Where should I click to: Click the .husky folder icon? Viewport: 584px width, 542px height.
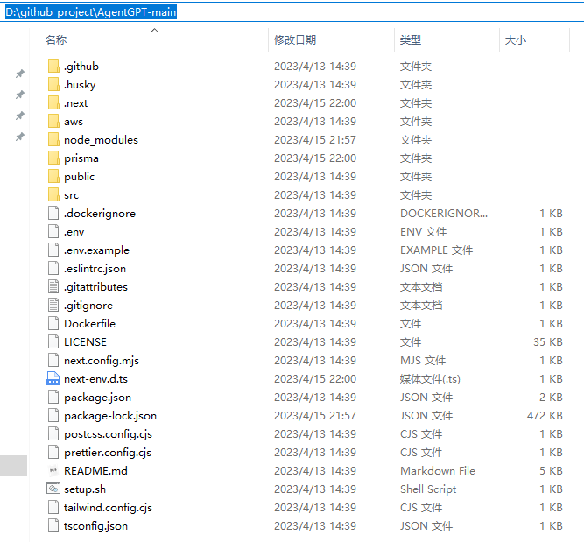(53, 84)
